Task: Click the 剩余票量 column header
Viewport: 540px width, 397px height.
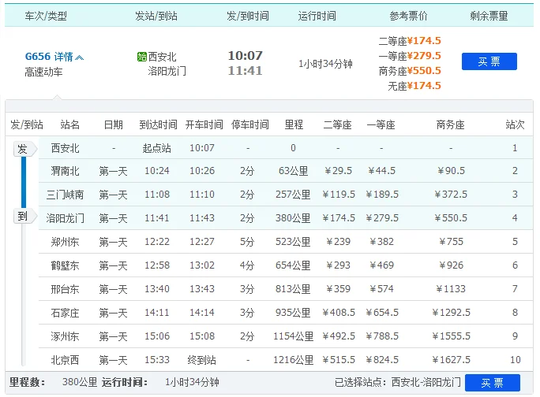Action: pos(489,16)
